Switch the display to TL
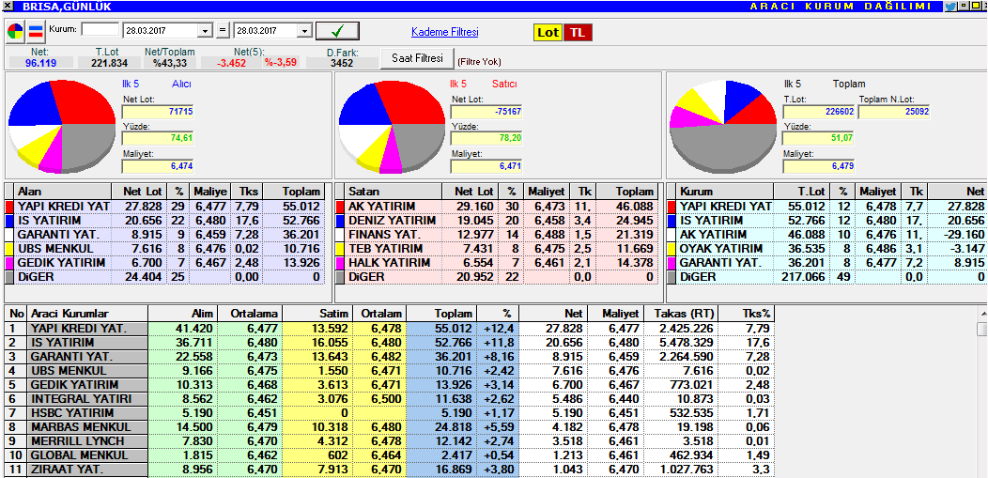Viewport: 988px width, 478px height. (x=578, y=32)
